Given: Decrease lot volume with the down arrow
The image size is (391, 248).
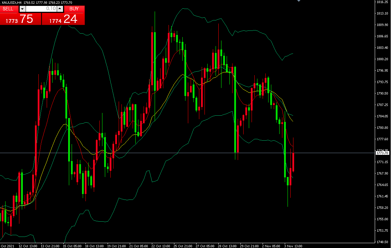Looking at the screenshot, I should tap(22, 9).
